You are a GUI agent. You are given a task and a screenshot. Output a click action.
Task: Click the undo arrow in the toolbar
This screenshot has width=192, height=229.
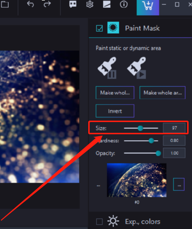click(x=30, y=4)
